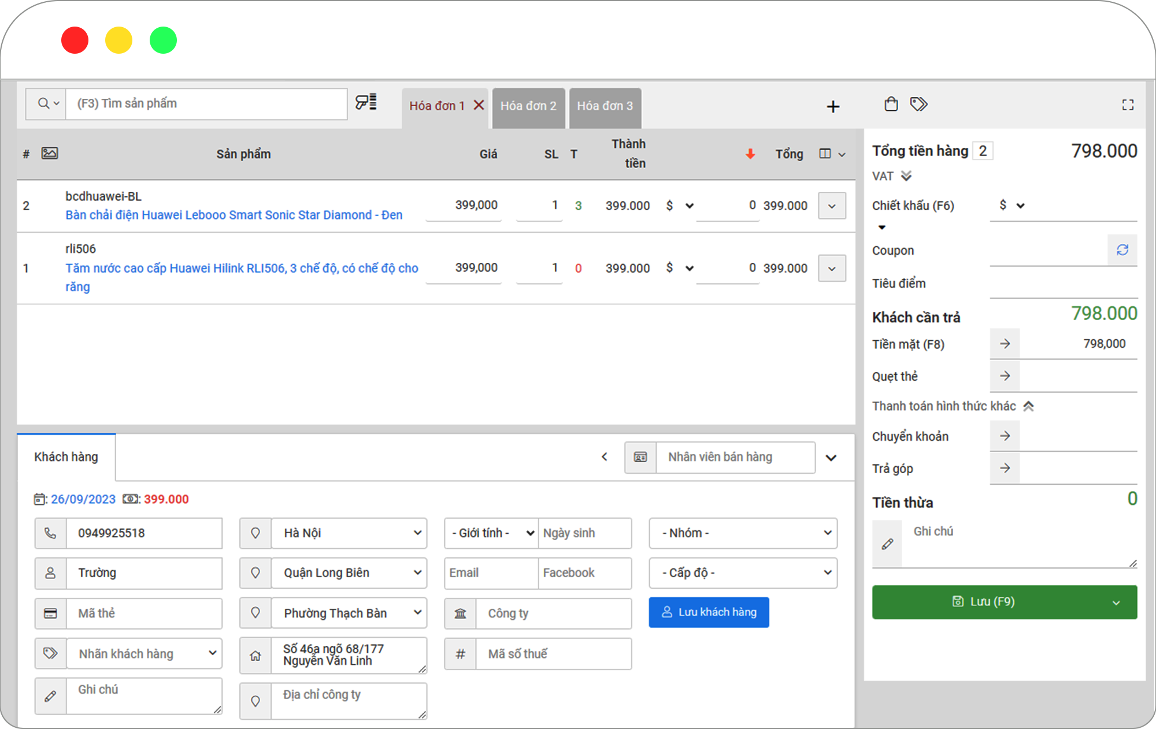Switch to Hóa đơn 2 tab
Image resolution: width=1156 pixels, height=729 pixels.
528,106
